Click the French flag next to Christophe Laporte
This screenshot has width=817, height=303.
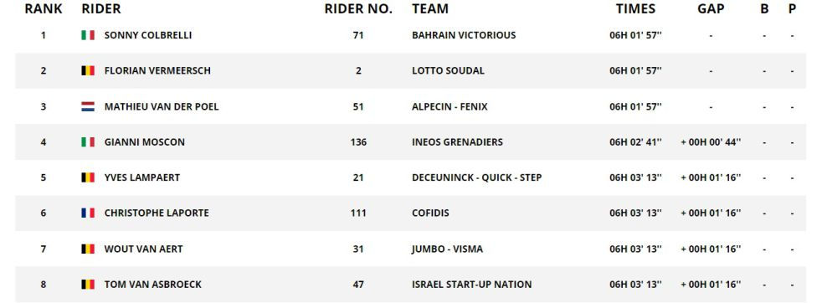(x=88, y=213)
